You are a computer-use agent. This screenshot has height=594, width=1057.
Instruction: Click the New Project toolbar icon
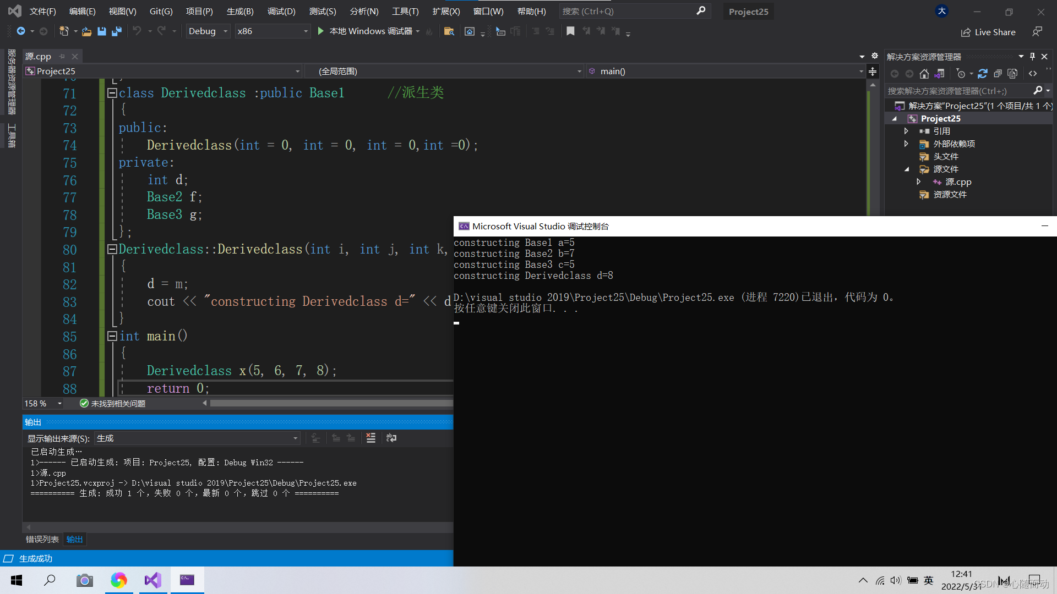point(64,31)
